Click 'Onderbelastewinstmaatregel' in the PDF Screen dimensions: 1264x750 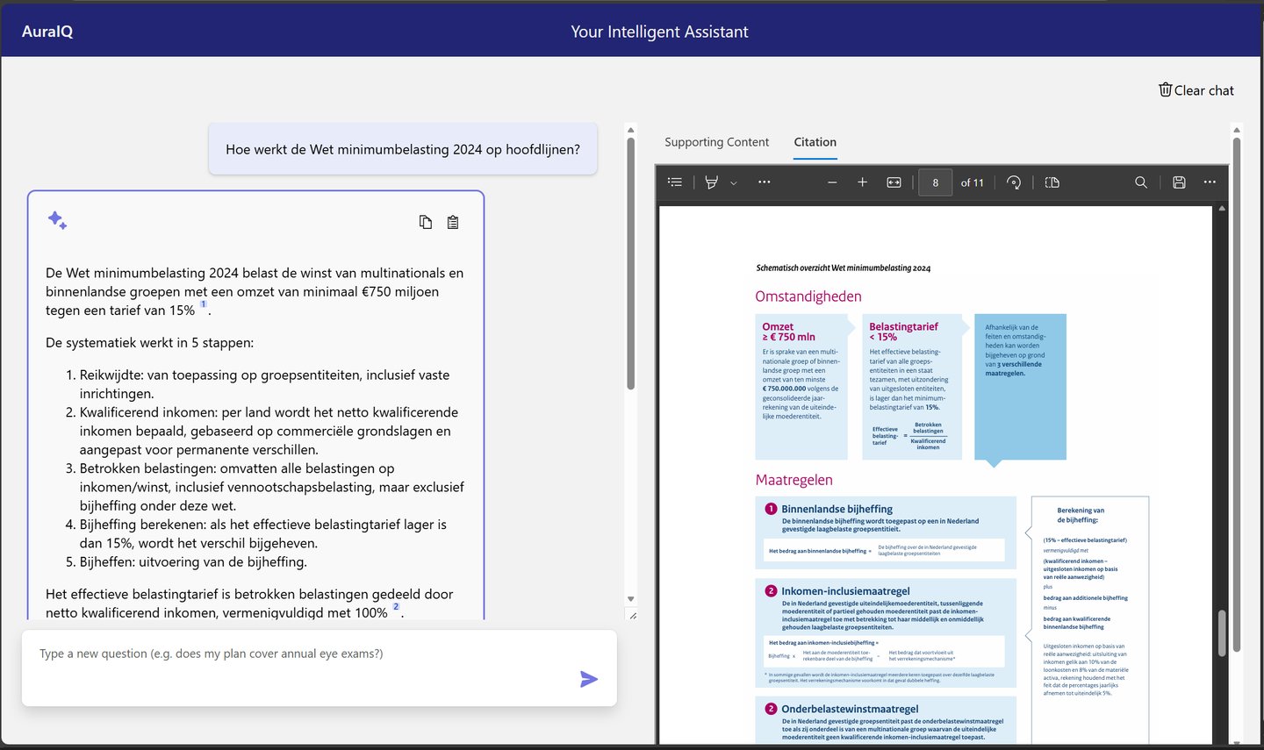[850, 709]
